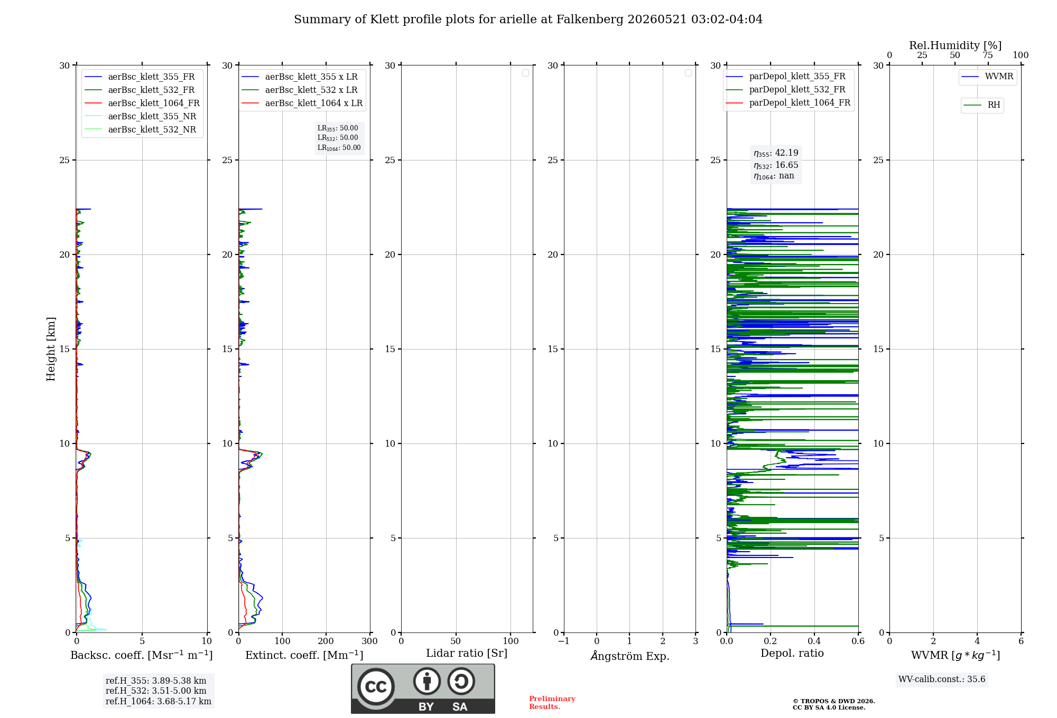Click the WVMR legend entry
The image size is (1057, 718).
(x=987, y=77)
